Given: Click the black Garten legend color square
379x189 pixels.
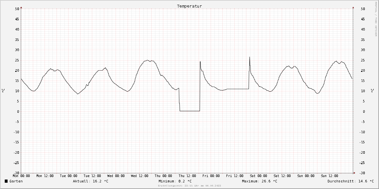Looking at the screenshot, I should (6, 181).
